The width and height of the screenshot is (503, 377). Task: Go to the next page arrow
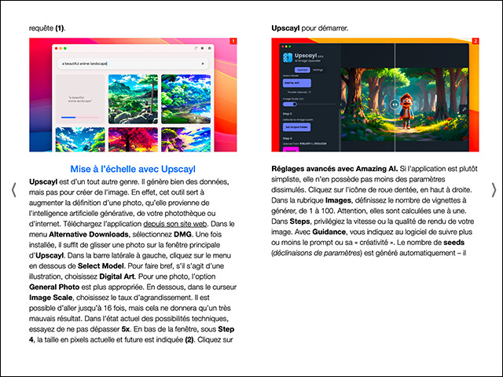pyautogui.click(x=494, y=190)
